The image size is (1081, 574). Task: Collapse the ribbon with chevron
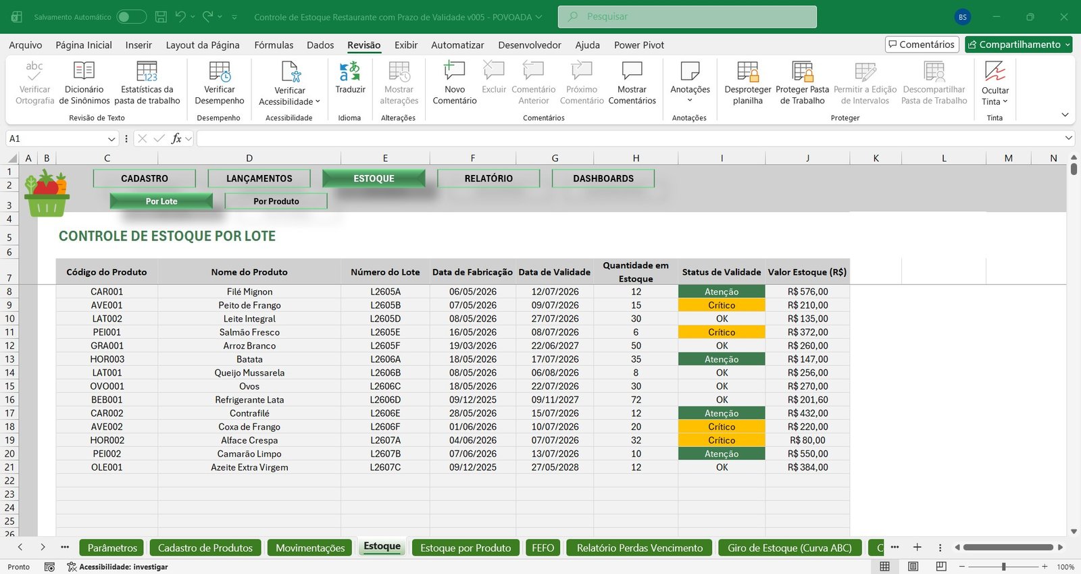coord(1065,115)
